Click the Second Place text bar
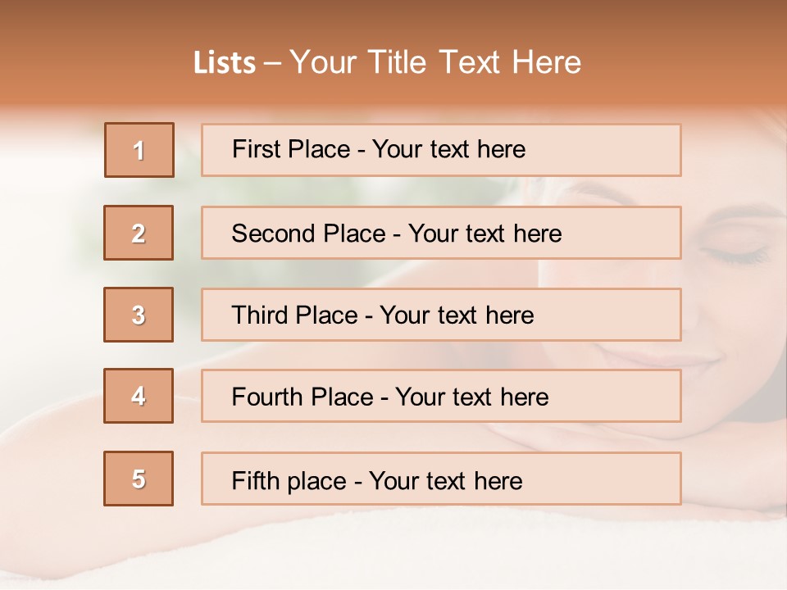The image size is (787, 590). tap(441, 233)
